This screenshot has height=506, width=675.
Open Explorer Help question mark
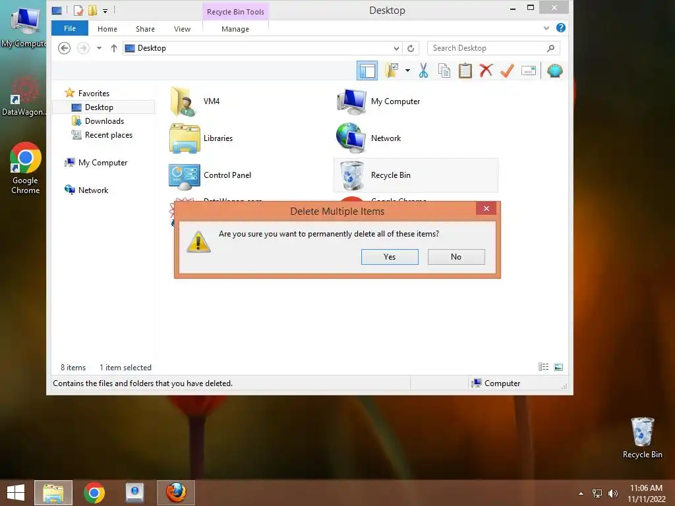click(x=560, y=28)
